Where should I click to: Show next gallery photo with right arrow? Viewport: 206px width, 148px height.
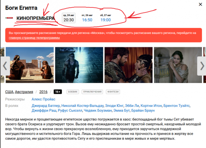pos(202,66)
